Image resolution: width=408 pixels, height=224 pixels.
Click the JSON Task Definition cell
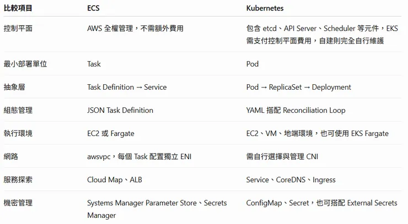click(x=120, y=110)
